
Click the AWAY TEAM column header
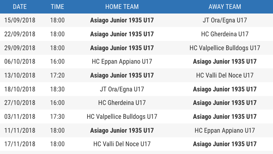pos(225,7)
